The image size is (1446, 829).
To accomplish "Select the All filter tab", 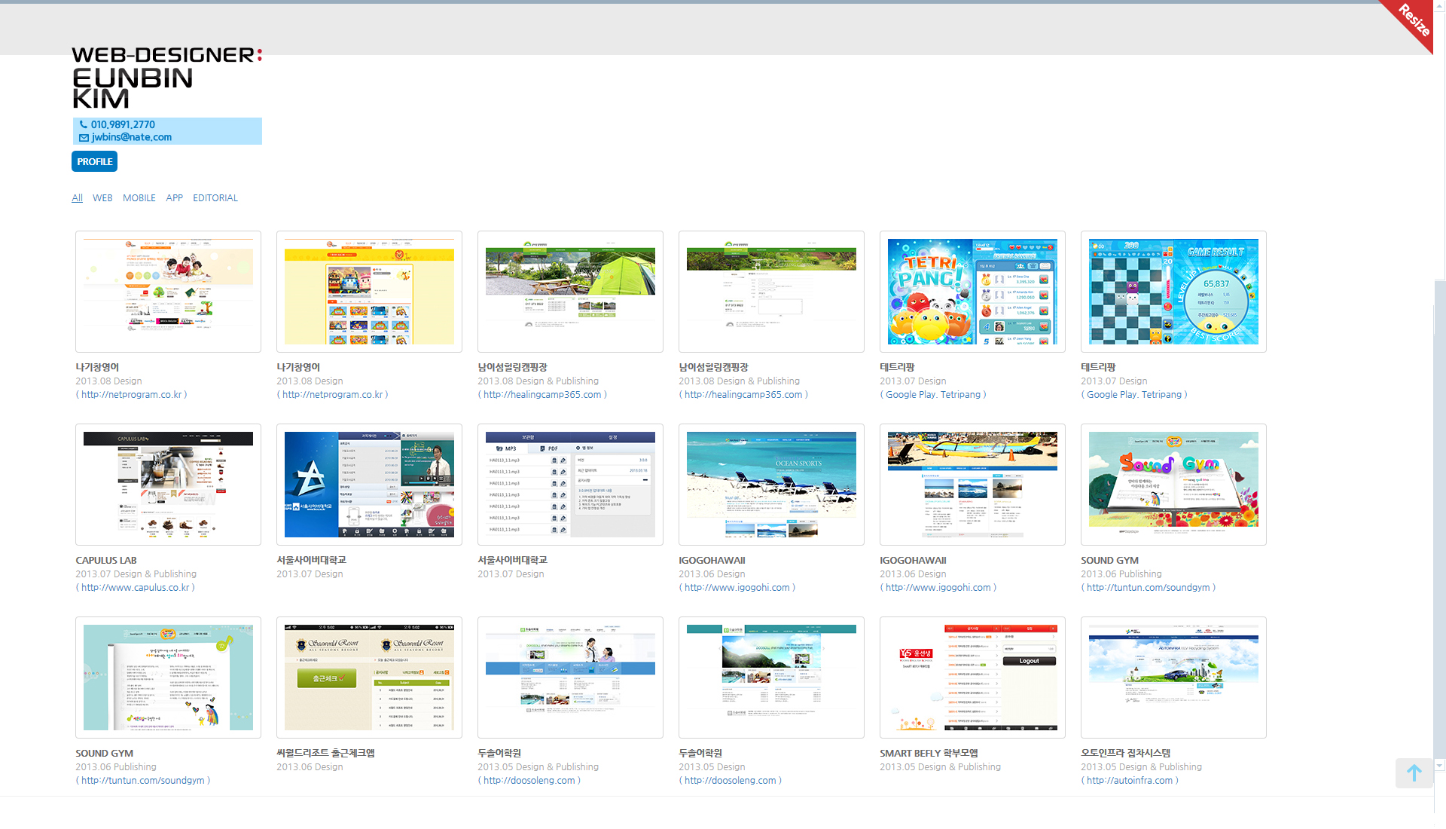I will pyautogui.click(x=77, y=198).
